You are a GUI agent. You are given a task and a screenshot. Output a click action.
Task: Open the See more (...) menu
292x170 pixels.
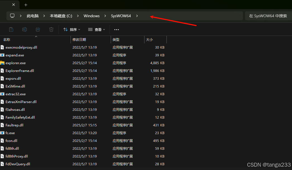116,29
